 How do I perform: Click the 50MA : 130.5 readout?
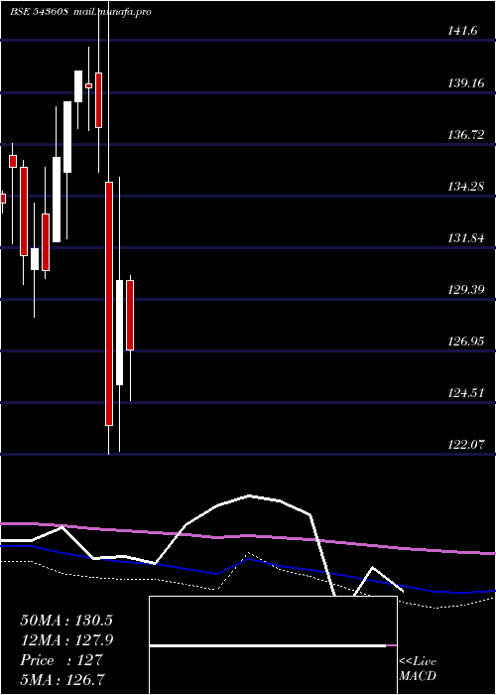click(x=66, y=621)
